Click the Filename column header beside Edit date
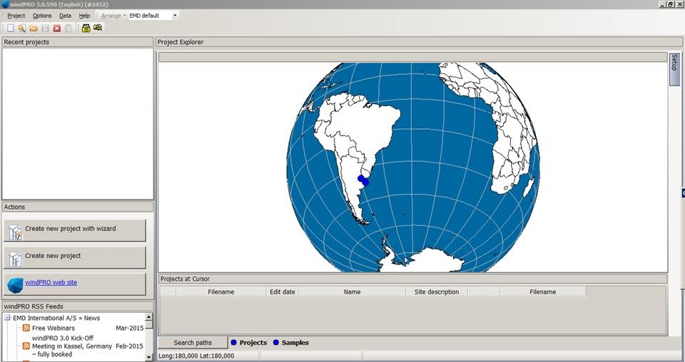The width and height of the screenshot is (685, 362). tap(220, 291)
